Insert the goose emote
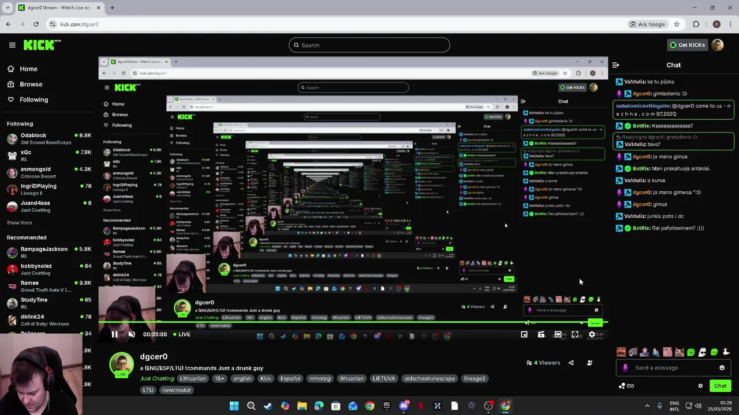The width and height of the screenshot is (739, 415). [726, 352]
